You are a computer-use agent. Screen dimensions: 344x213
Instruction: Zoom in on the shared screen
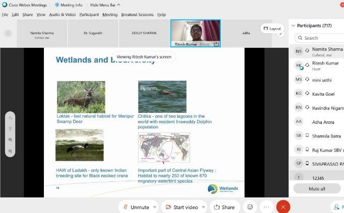tap(10, 140)
